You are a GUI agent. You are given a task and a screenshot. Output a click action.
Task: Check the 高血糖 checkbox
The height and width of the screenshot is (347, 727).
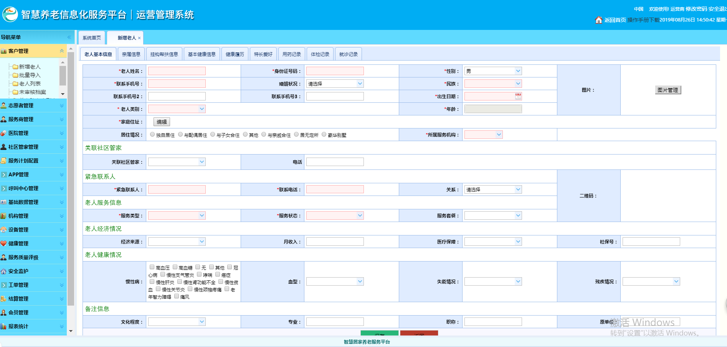[x=175, y=267]
